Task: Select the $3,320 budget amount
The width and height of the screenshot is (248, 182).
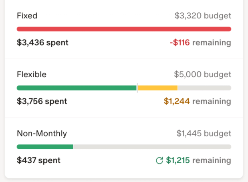Action: pyautogui.click(x=203, y=16)
